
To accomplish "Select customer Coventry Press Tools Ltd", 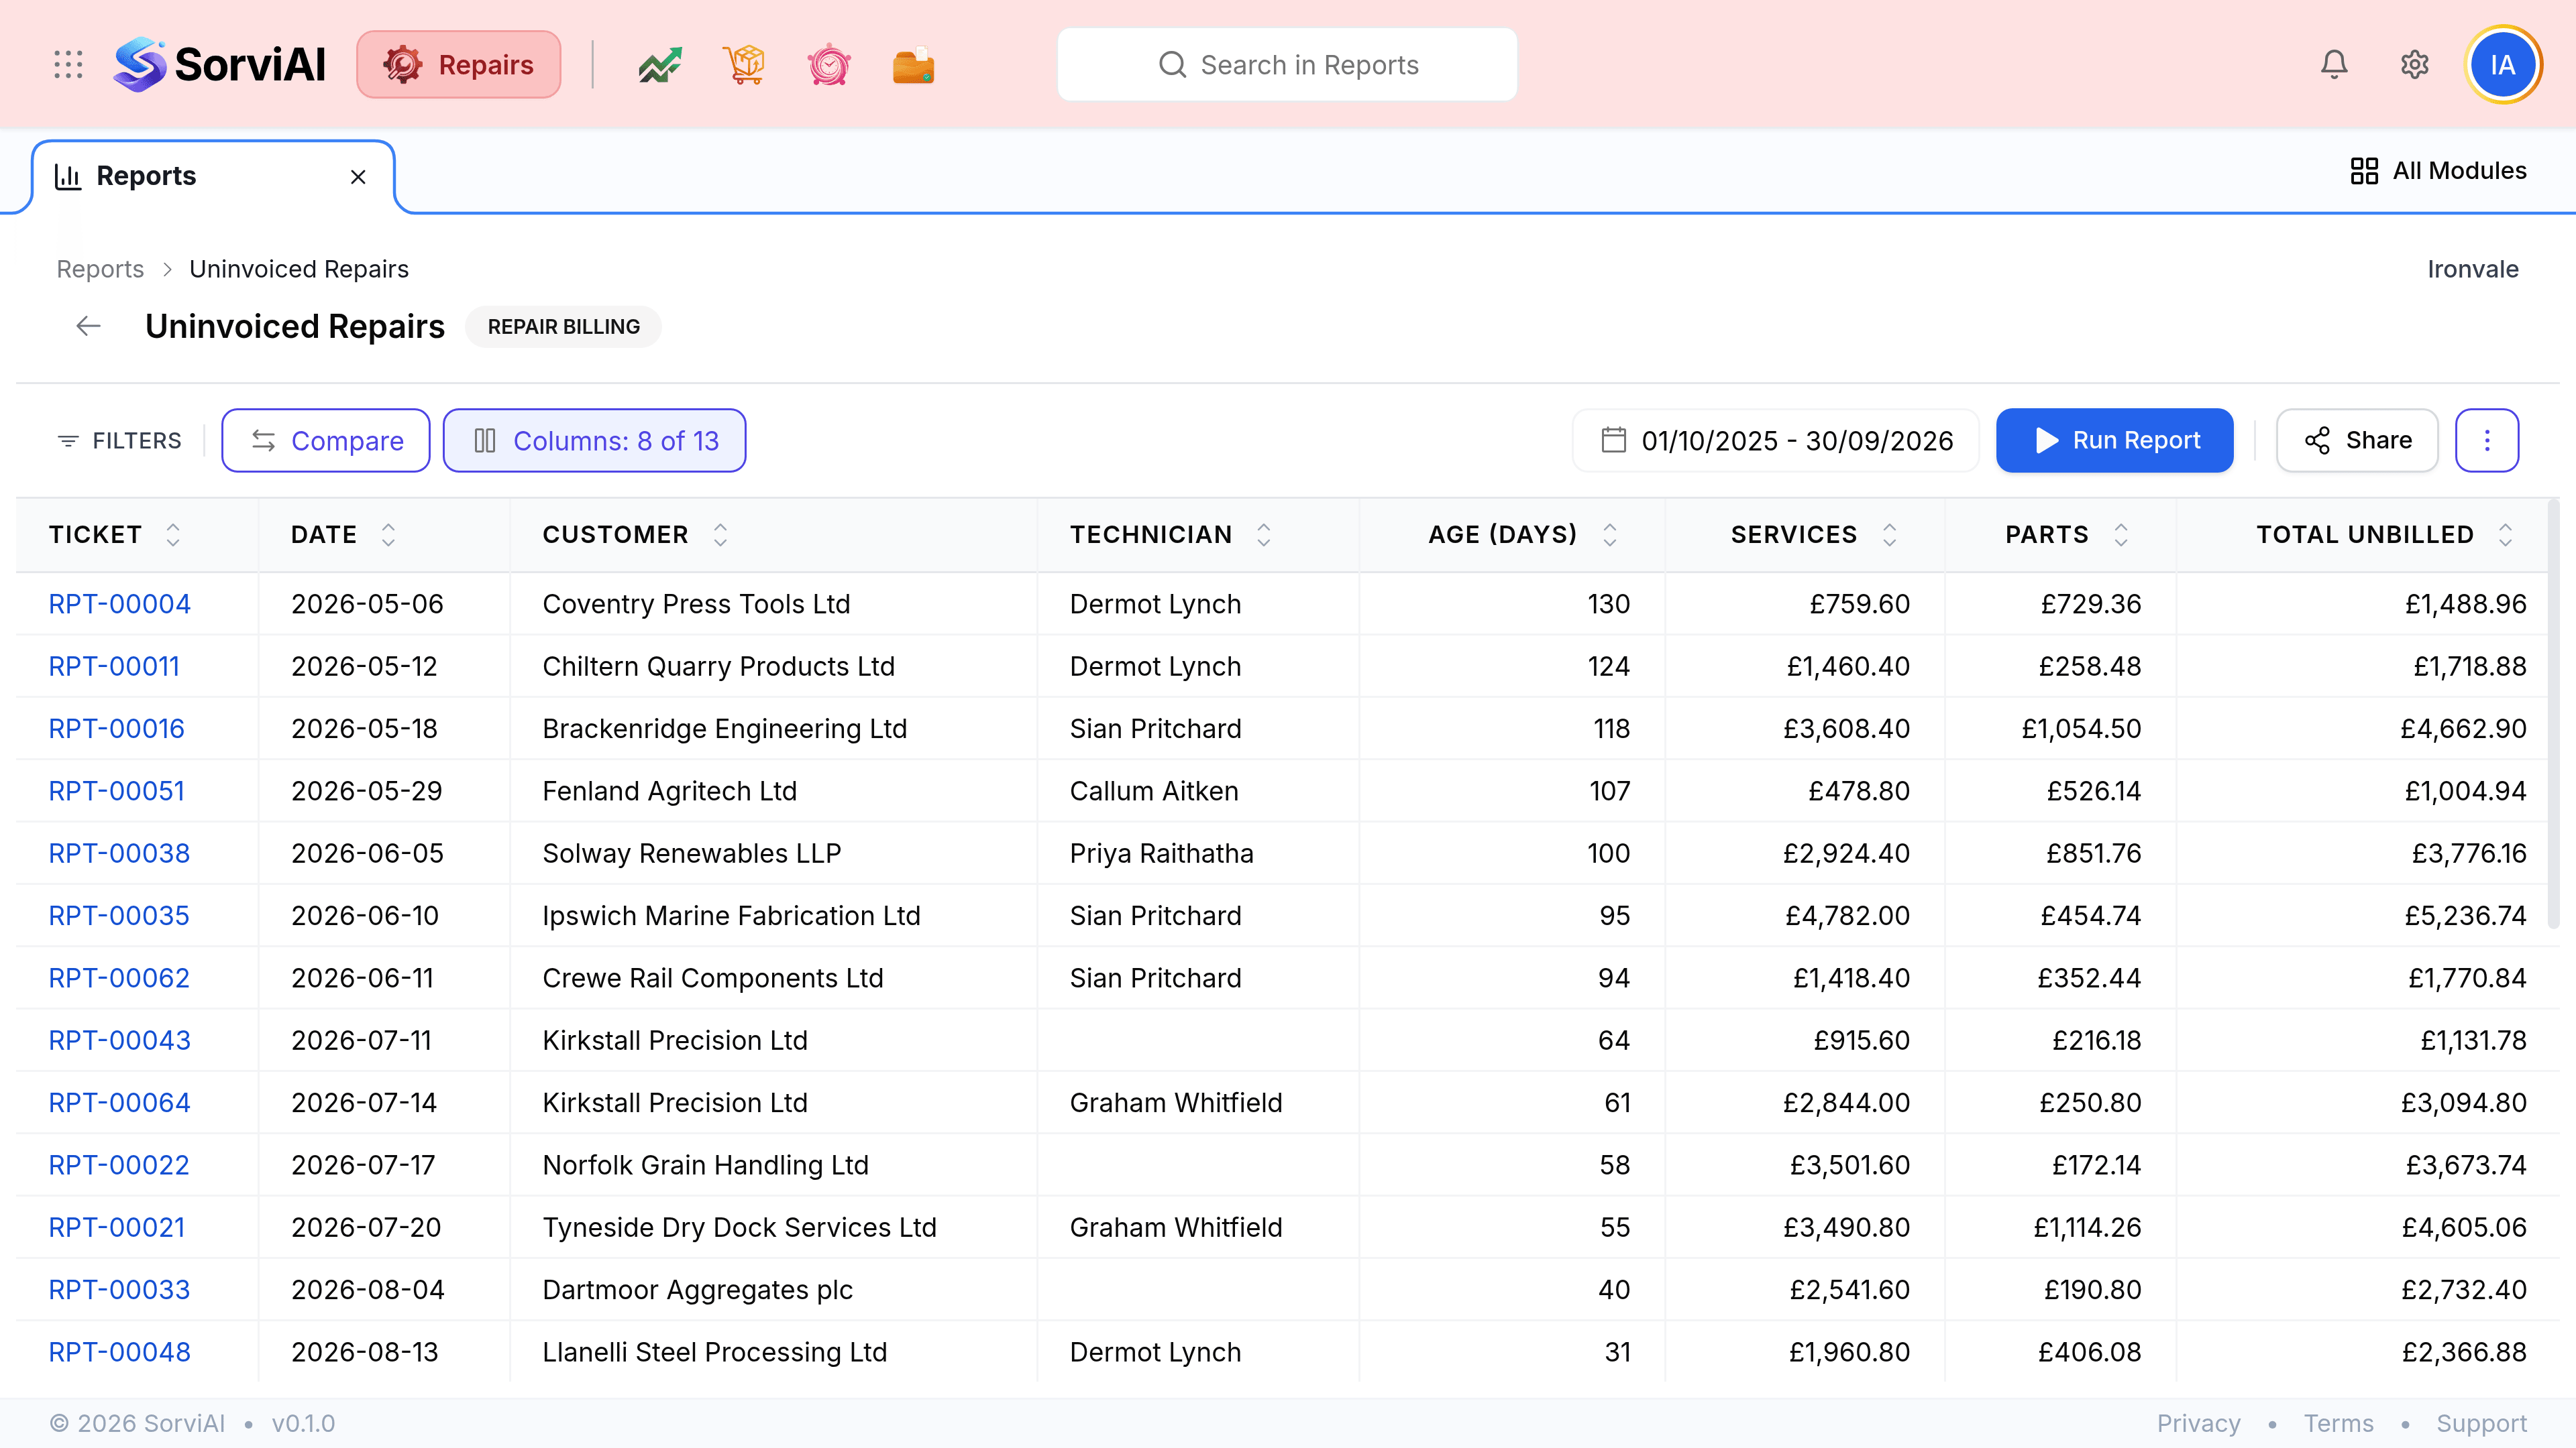I will tap(696, 603).
